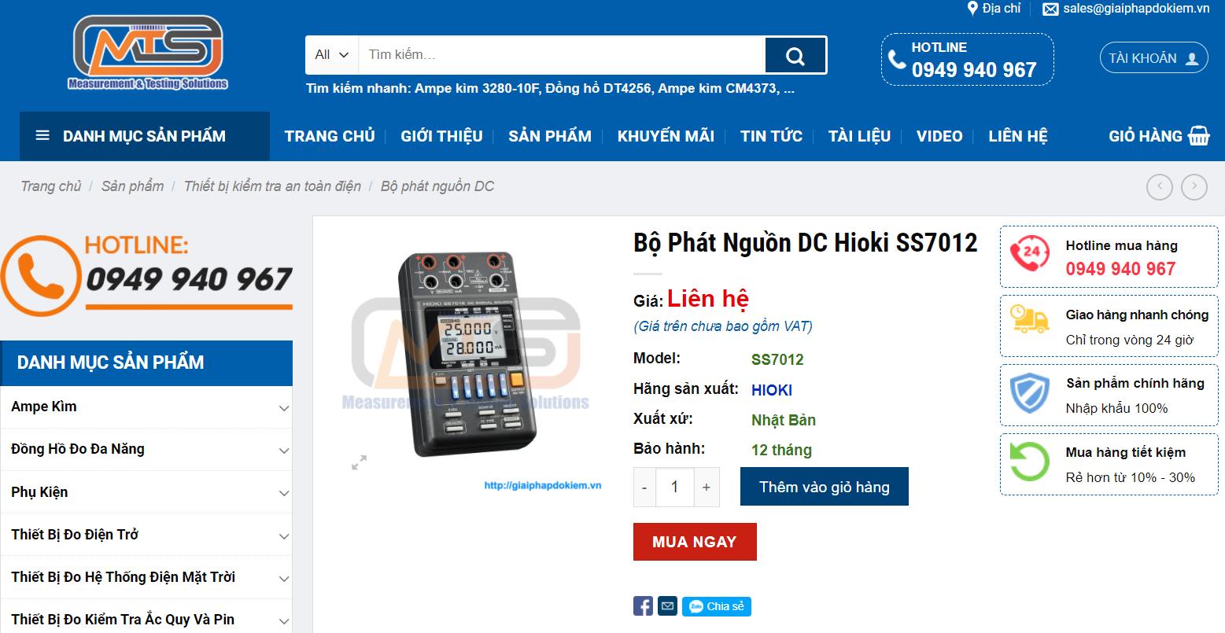Share product by email envelope icon
This screenshot has height=633, width=1225.
click(667, 606)
